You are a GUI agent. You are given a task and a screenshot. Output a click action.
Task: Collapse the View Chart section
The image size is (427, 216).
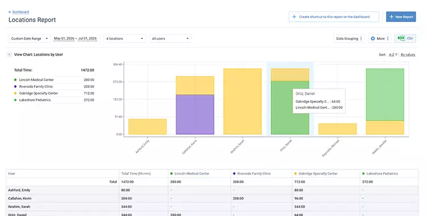(9, 55)
